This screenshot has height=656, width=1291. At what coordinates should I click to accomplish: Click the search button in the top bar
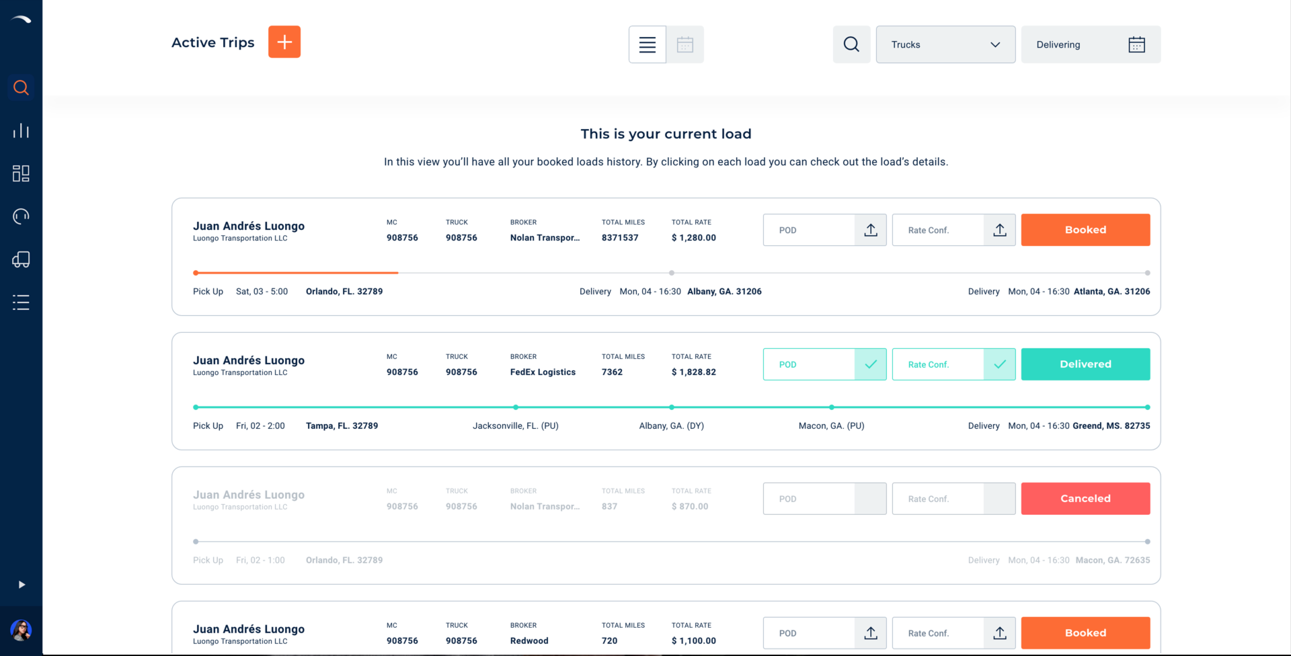852,44
